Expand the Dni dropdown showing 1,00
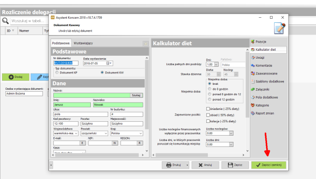The width and height of the screenshot is (316, 179). pyautogui.click(x=216, y=65)
